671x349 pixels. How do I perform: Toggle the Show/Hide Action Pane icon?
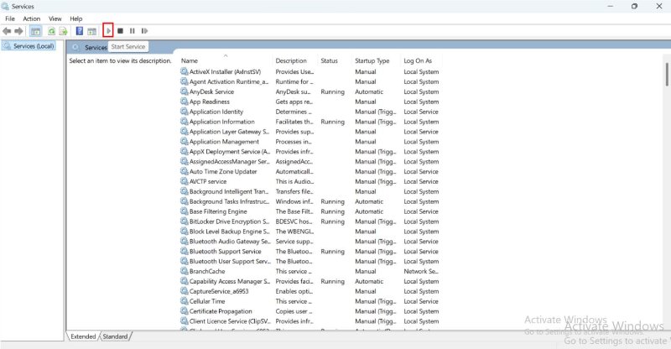click(x=92, y=31)
